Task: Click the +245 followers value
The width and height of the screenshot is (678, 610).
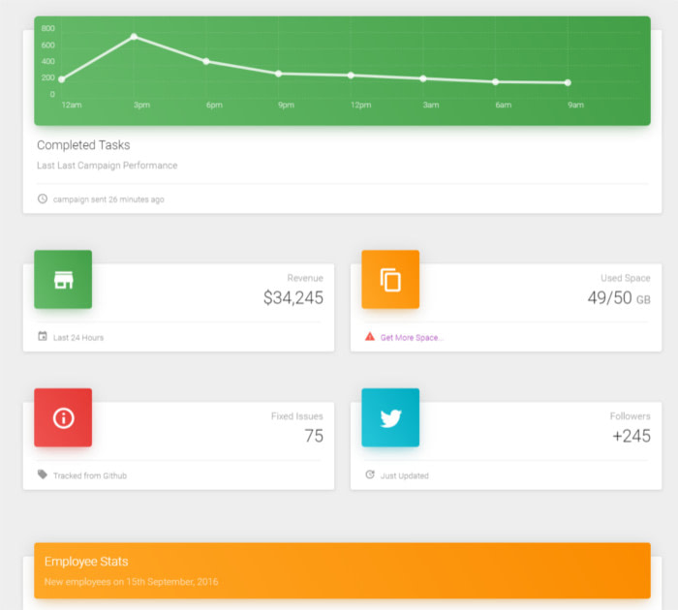Action: [632, 437]
